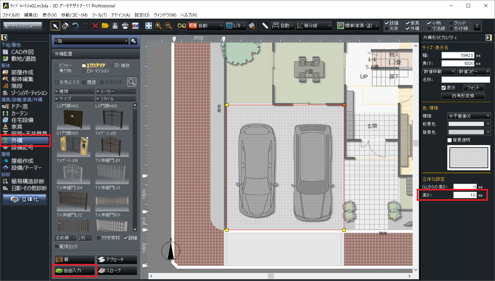Open the 模様 pattern dropdown

pos(469,116)
